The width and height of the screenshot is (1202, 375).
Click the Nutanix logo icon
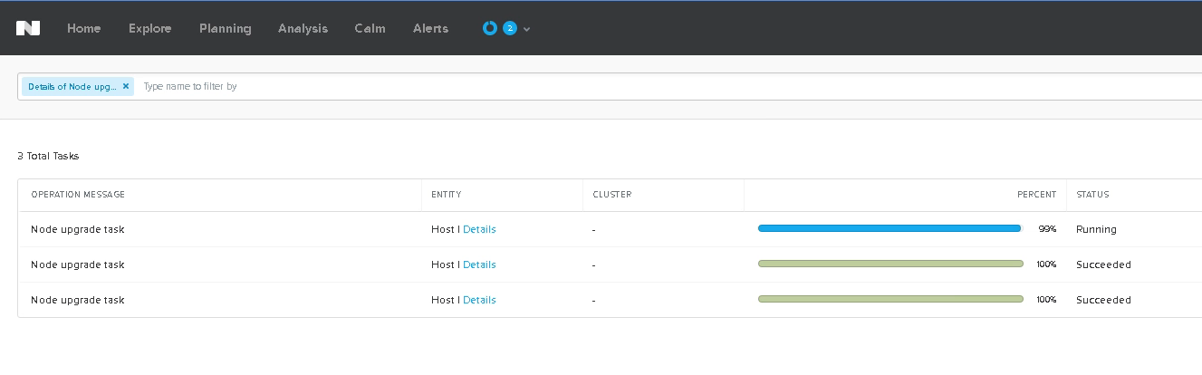click(x=28, y=28)
